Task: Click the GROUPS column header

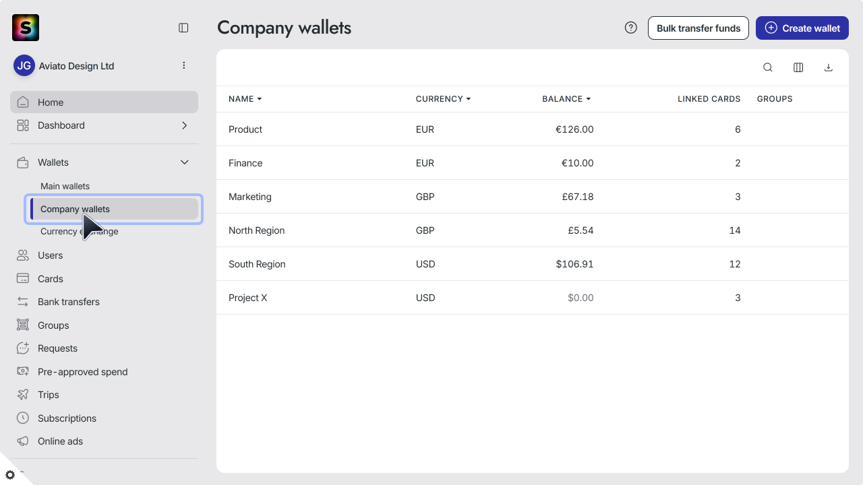Action: [x=775, y=99]
